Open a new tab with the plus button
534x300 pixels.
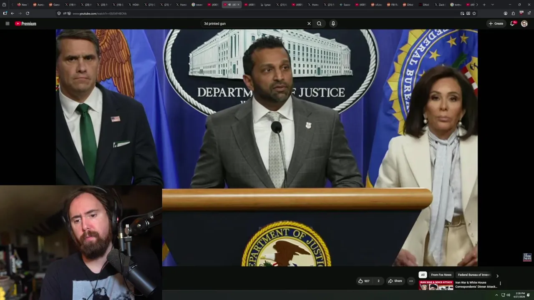(484, 5)
